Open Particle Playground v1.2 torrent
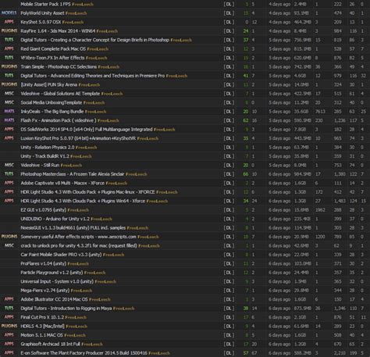 pos(52,273)
